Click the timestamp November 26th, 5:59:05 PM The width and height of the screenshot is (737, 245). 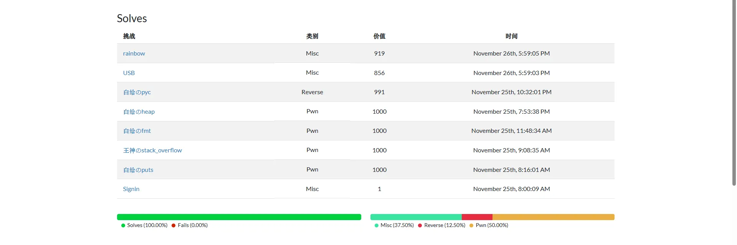[512, 54]
